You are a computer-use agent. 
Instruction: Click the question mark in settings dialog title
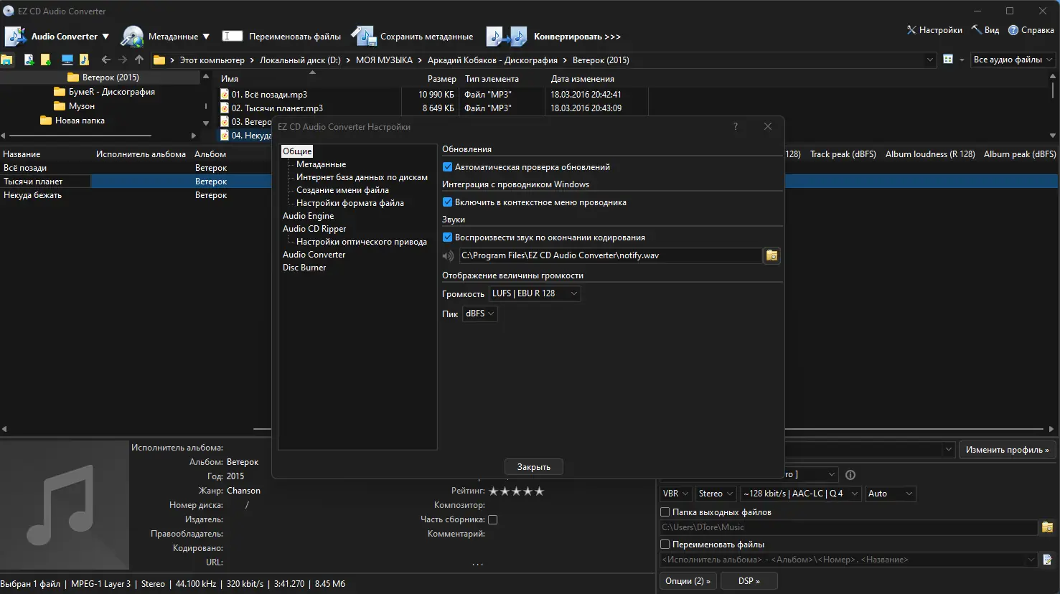click(x=736, y=126)
